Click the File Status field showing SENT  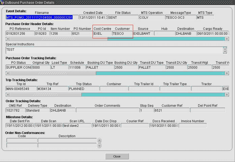point(123,17)
